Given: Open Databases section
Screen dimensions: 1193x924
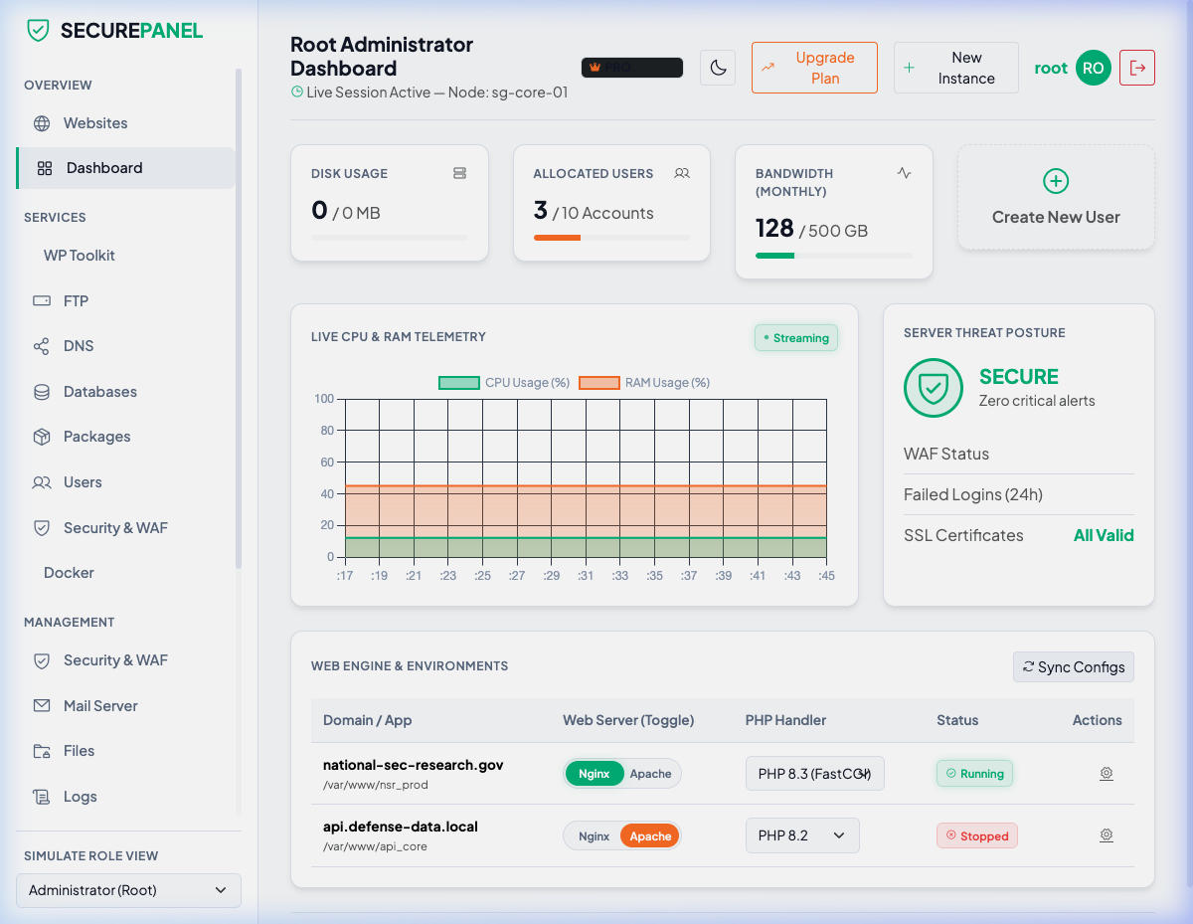Looking at the screenshot, I should (x=125, y=392).
